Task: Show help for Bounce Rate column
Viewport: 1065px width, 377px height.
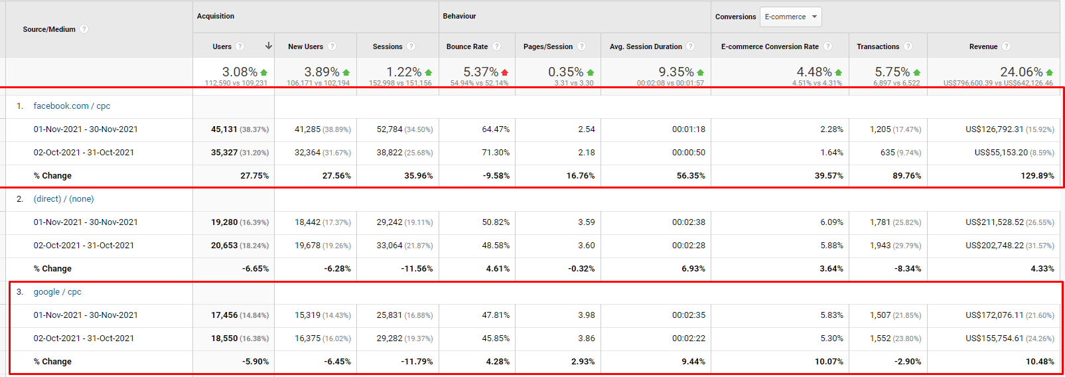Action: click(497, 46)
